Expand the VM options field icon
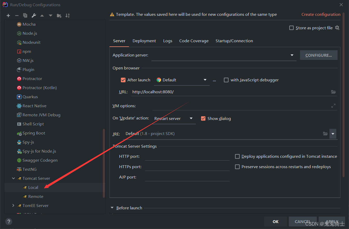This screenshot has width=349, height=229. (x=333, y=106)
